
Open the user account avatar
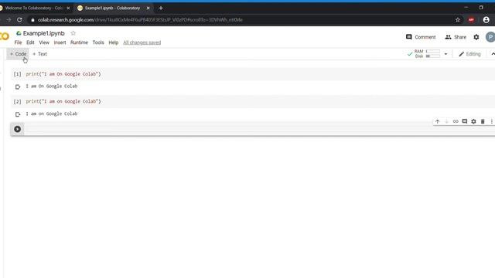[490, 37]
